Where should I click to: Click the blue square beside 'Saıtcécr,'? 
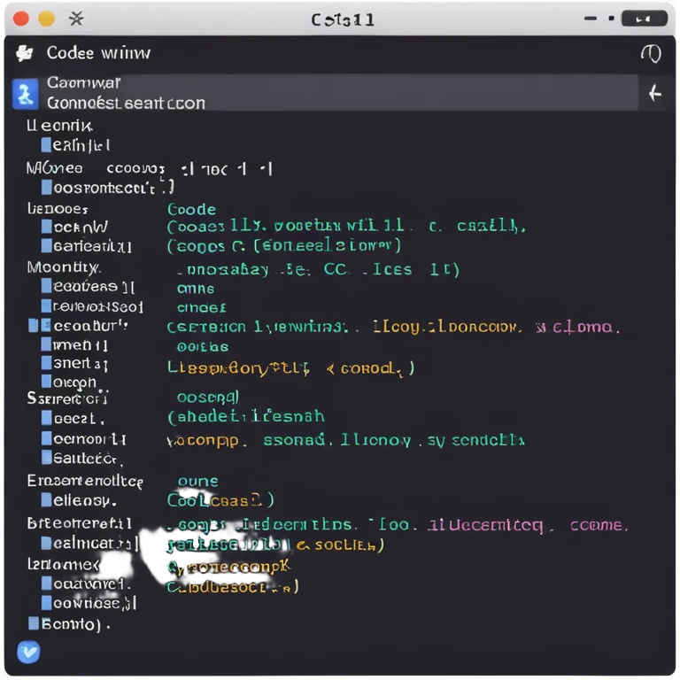click(x=46, y=458)
